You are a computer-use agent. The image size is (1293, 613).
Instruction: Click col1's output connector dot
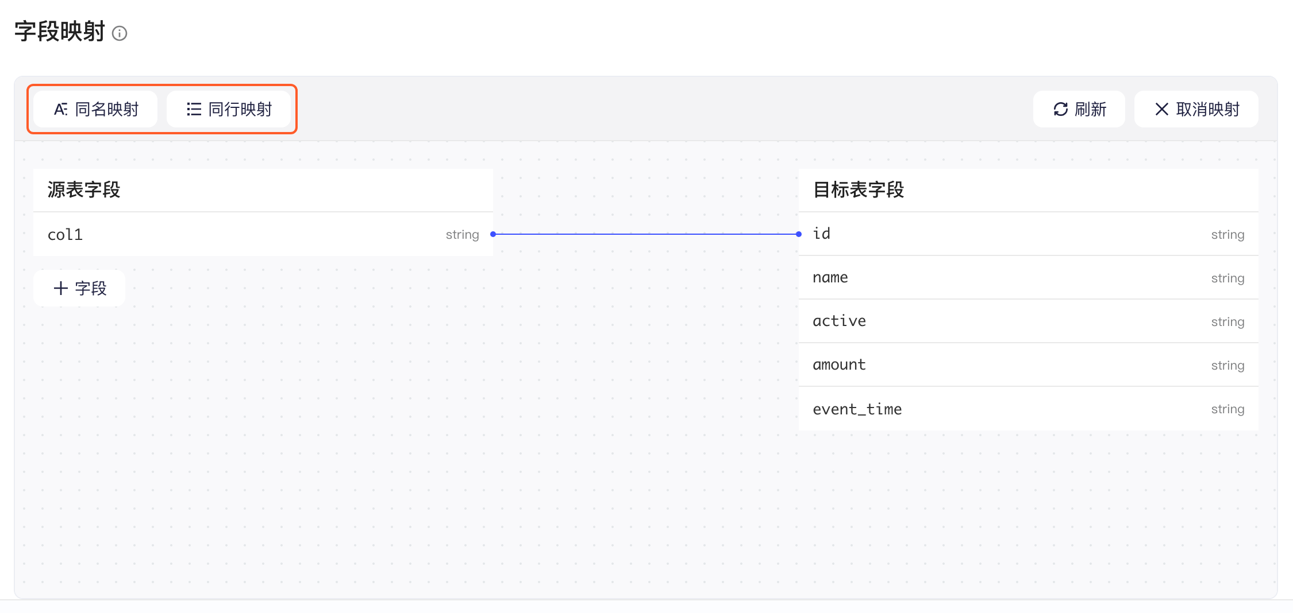(493, 234)
